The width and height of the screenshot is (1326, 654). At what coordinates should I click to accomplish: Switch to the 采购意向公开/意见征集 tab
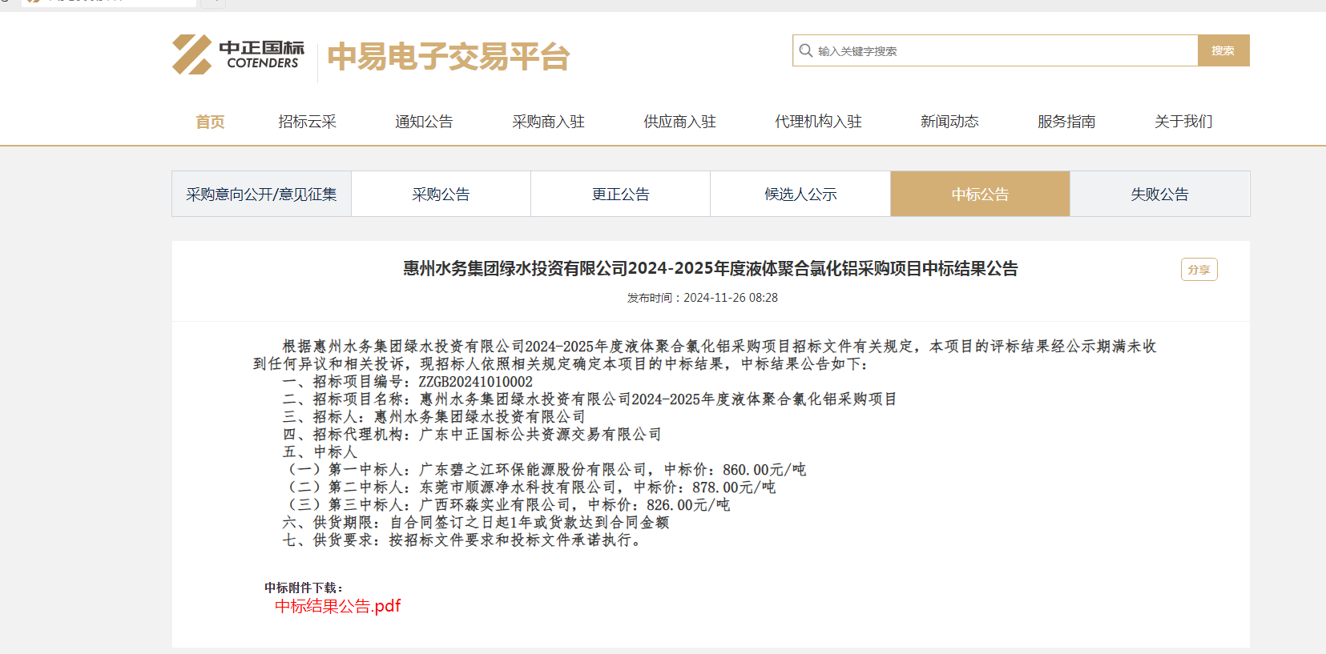coord(261,195)
